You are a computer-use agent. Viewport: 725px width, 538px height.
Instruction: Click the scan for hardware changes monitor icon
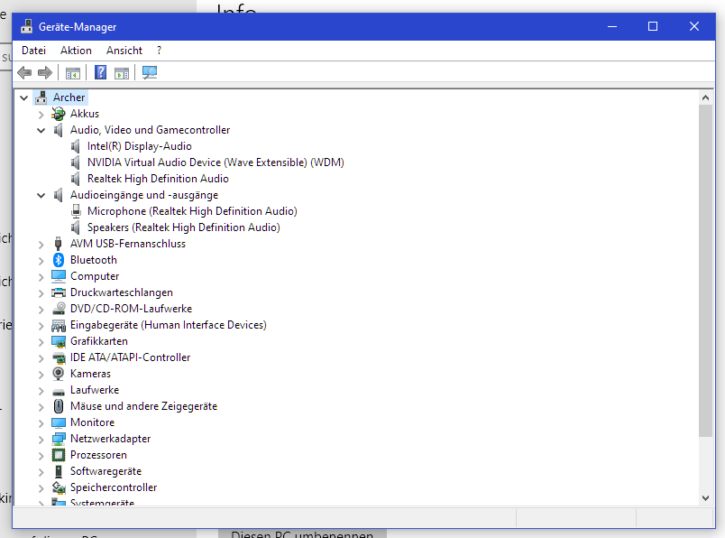(150, 72)
